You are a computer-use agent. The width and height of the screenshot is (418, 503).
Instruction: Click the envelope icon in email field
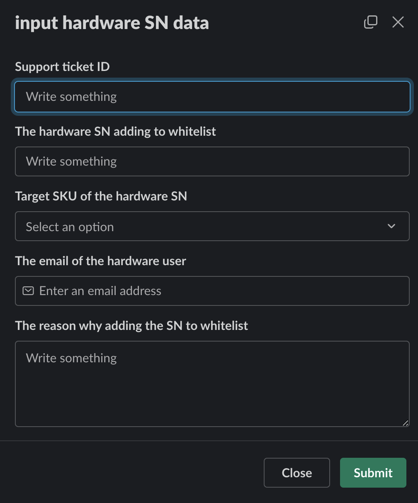tap(28, 291)
